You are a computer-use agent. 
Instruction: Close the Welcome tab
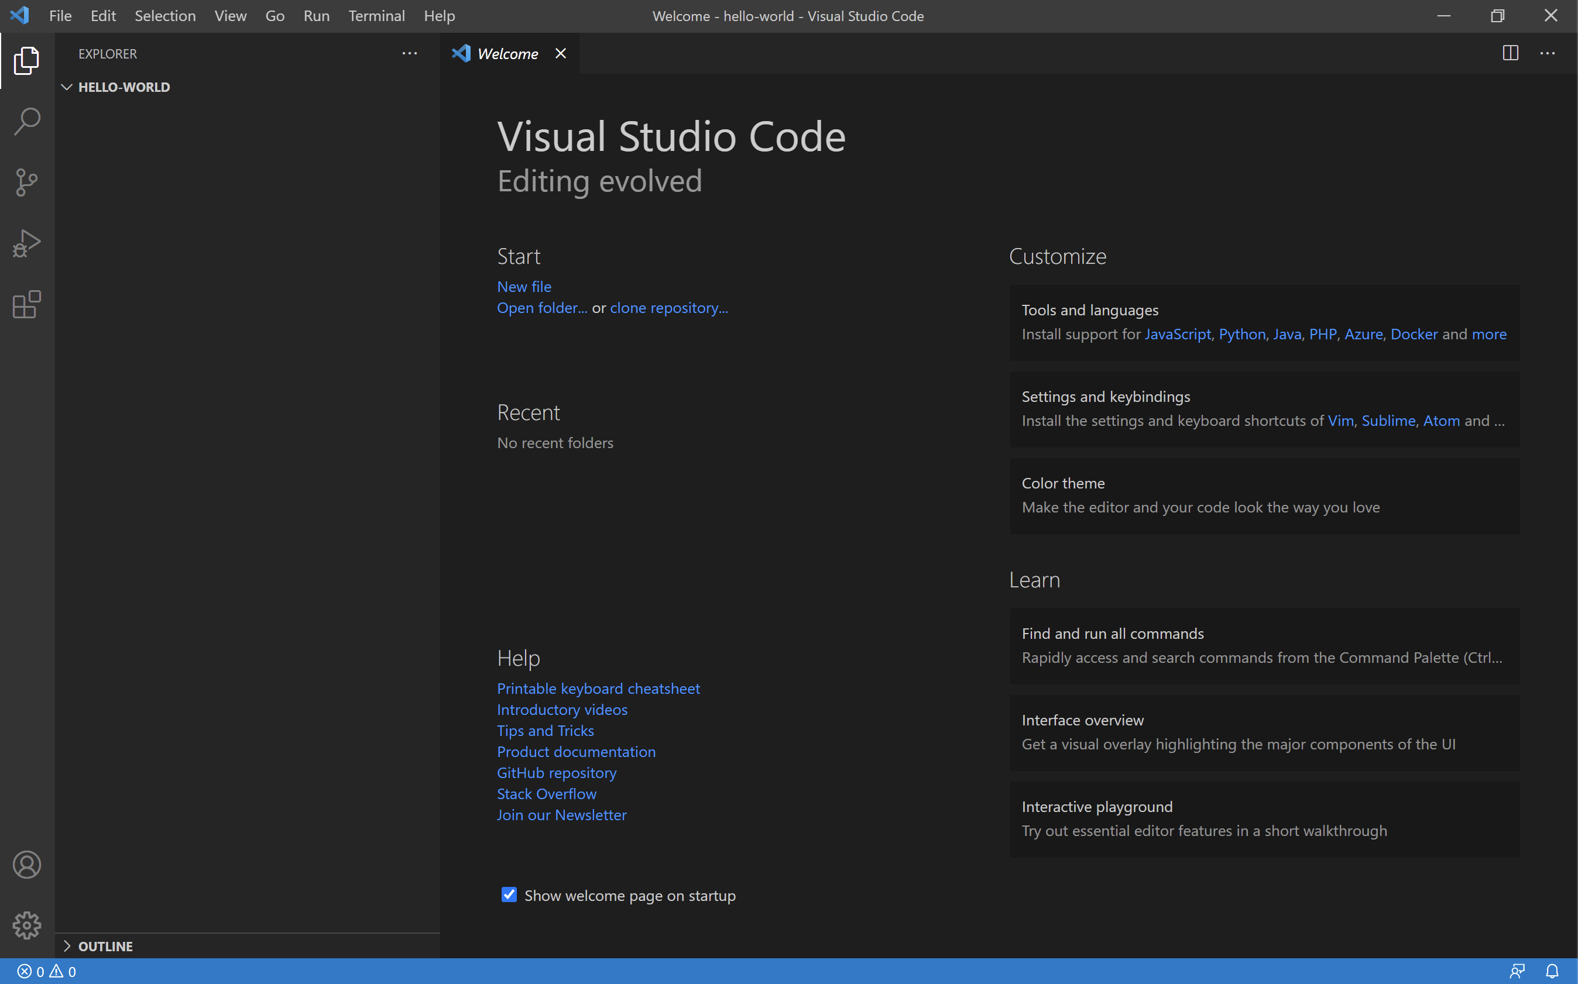(561, 53)
